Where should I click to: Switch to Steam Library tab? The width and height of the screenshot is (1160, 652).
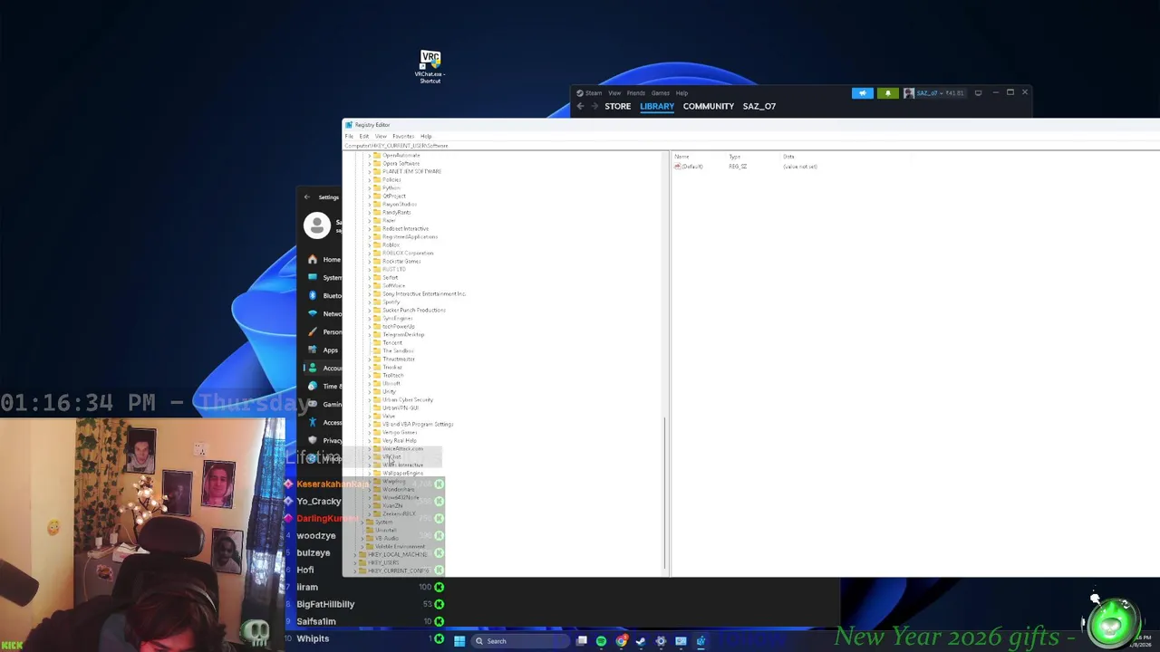(657, 106)
